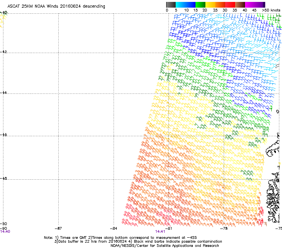
Task: Click the gray 0-5 knots color swatch
Action: pos(171,5)
